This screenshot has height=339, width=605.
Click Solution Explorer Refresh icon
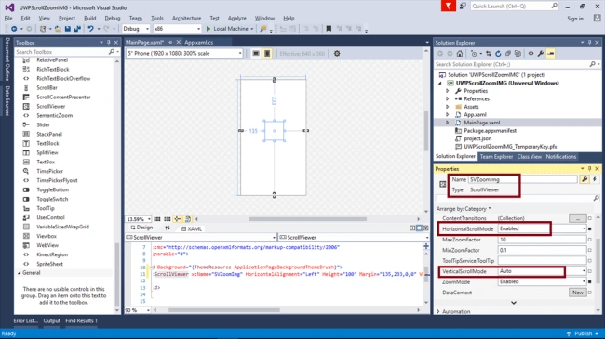pyautogui.click(x=498, y=54)
